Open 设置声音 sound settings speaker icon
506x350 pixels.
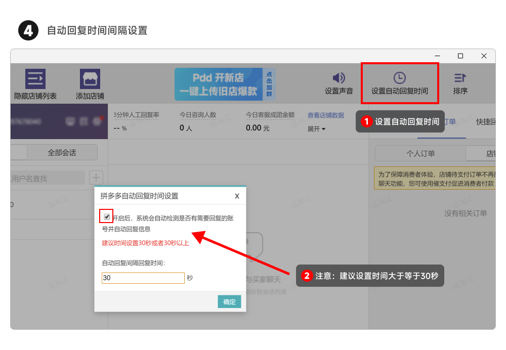click(339, 78)
